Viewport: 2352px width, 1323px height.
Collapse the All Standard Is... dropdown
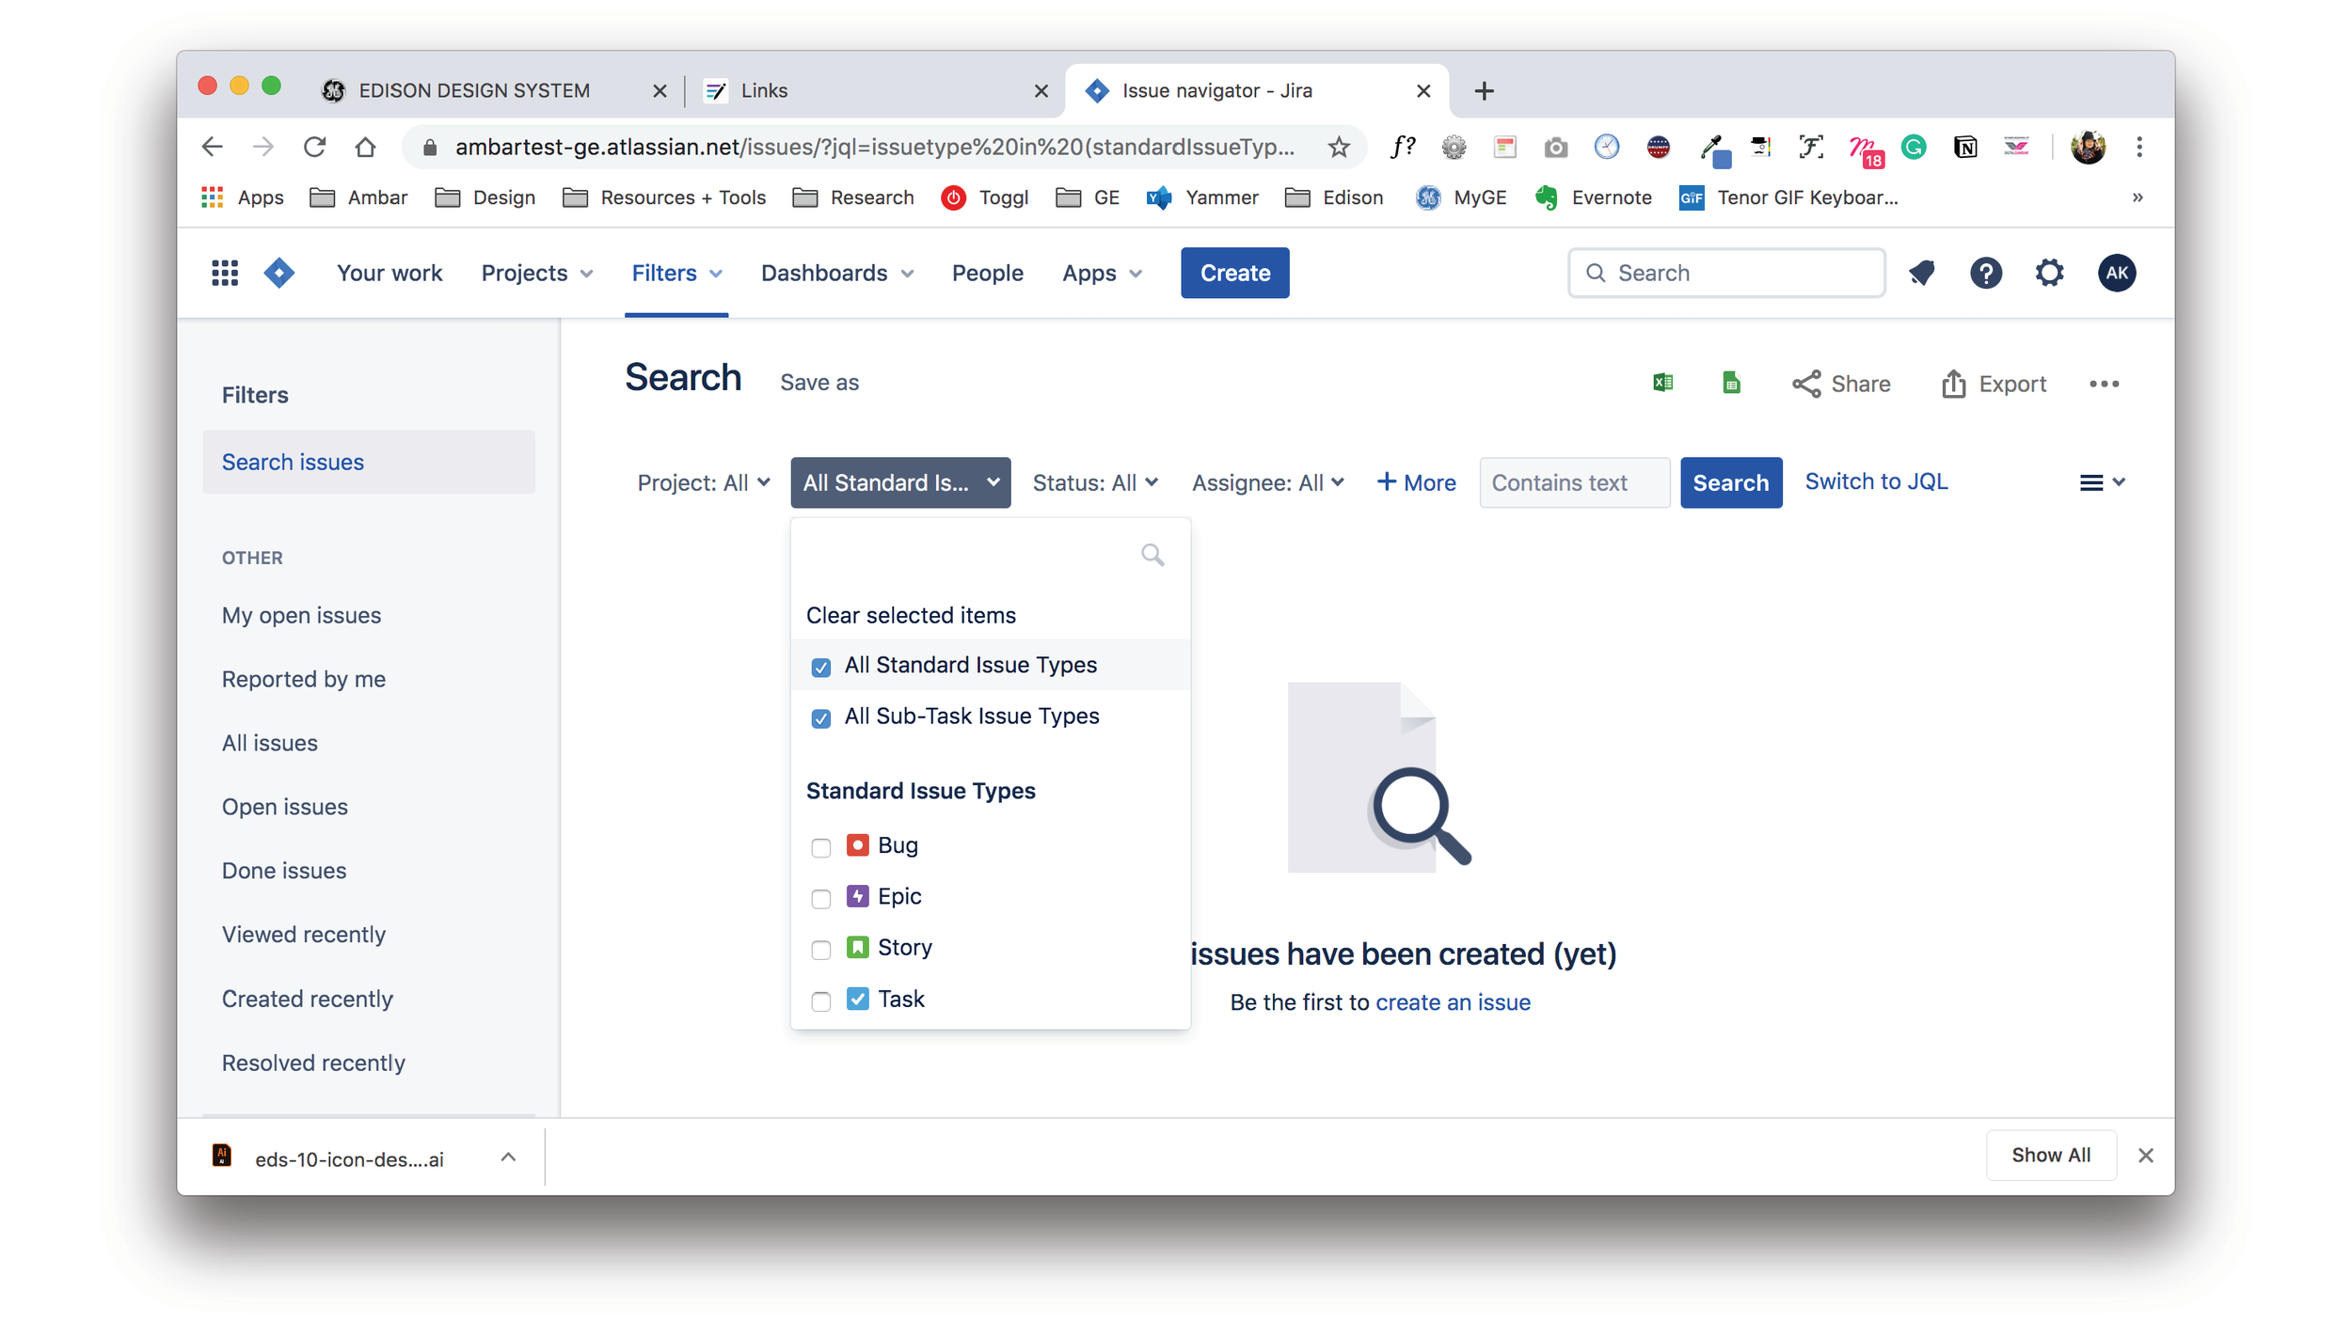click(900, 482)
